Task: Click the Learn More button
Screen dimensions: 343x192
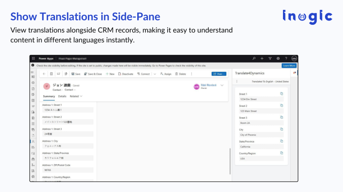Action: pyautogui.click(x=289, y=66)
